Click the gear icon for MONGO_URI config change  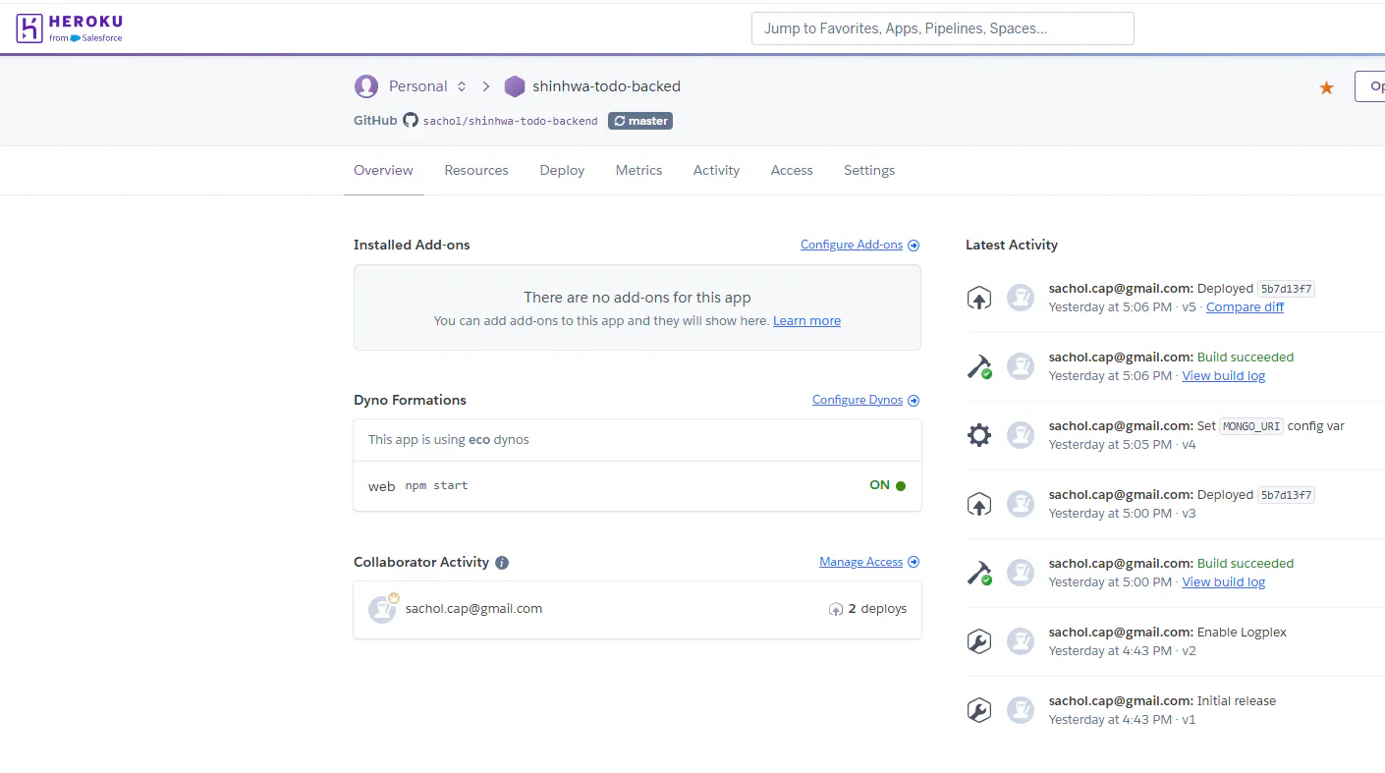click(979, 435)
